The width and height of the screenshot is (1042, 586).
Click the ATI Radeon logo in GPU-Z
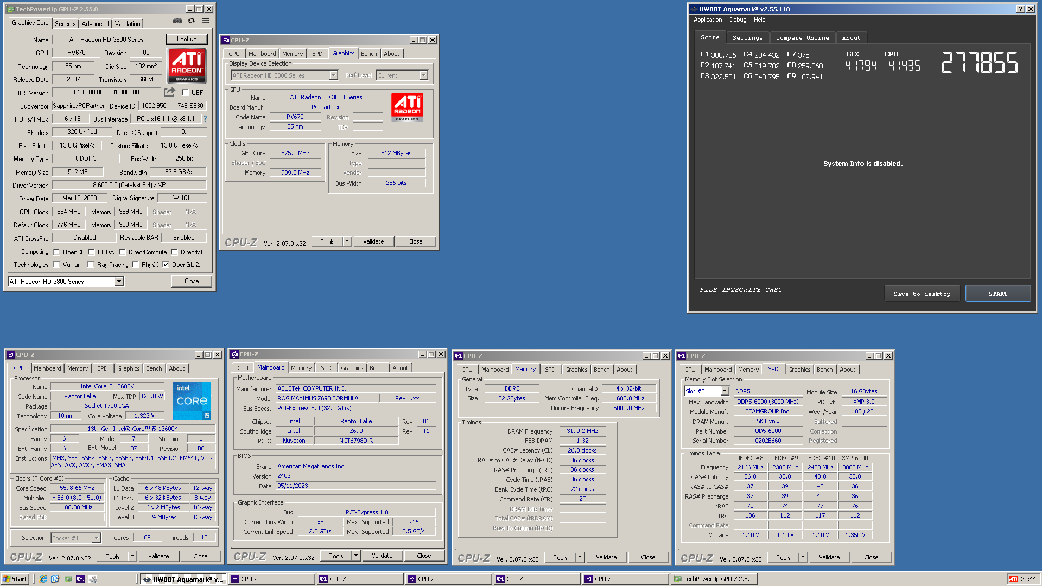point(187,65)
